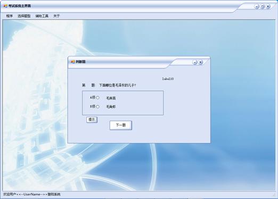Go to next question with 下一题
278x199 pixels.
click(121, 125)
